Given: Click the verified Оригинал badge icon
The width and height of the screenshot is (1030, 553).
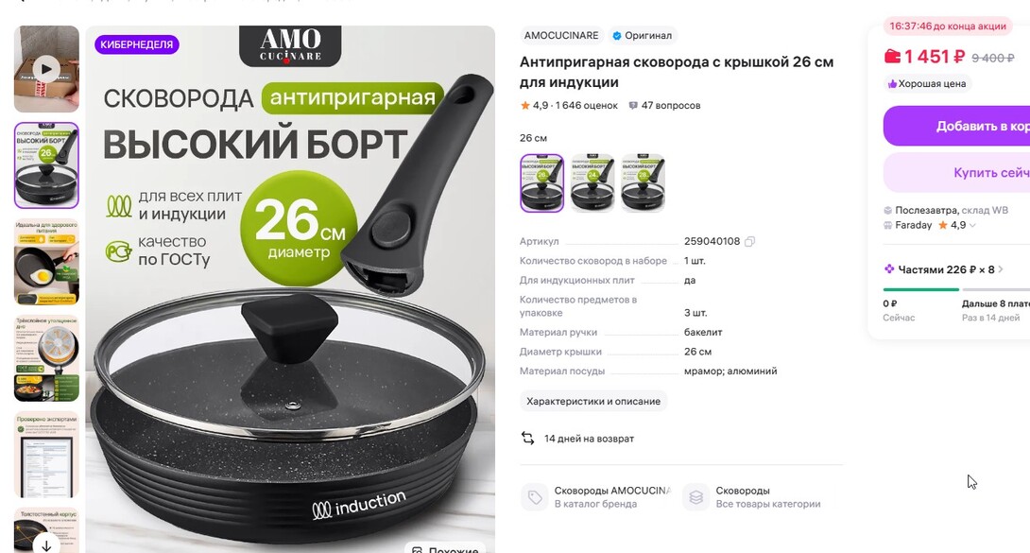Looking at the screenshot, I should pos(617,36).
